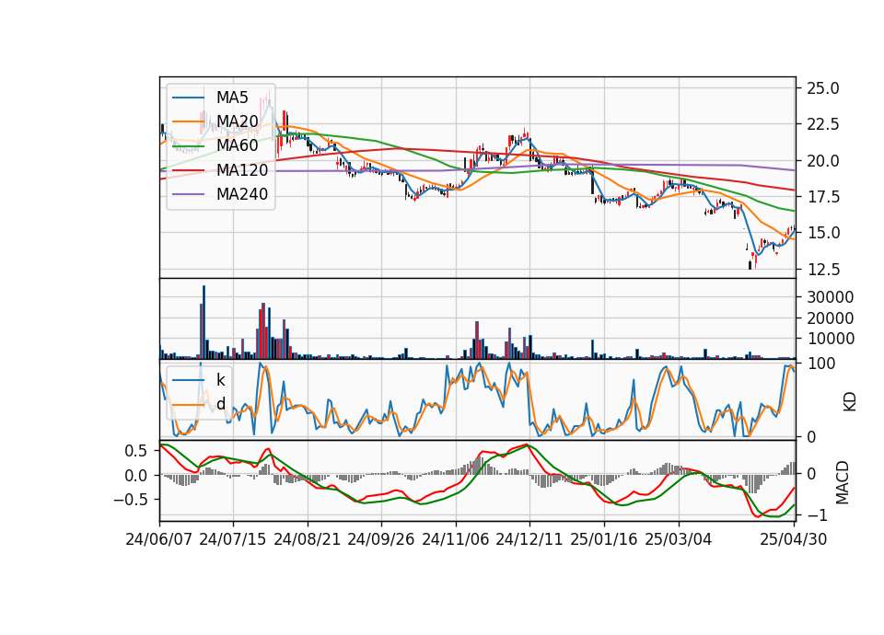Click the 17.5 price axis label
Image resolution: width=884 pixels, height=635 pixels.
823,197
